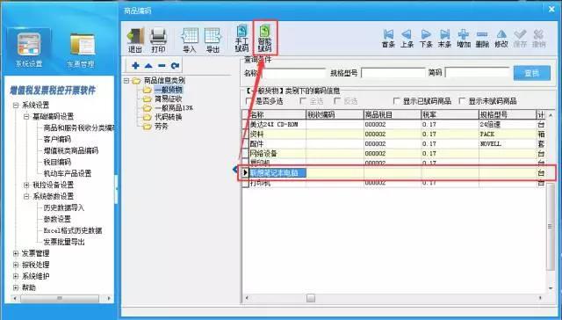Click the refresh category tree icon
Viewport: 562px width, 320px height.
tap(175, 66)
